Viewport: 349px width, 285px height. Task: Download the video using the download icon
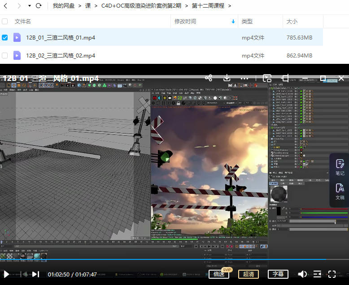click(x=227, y=78)
